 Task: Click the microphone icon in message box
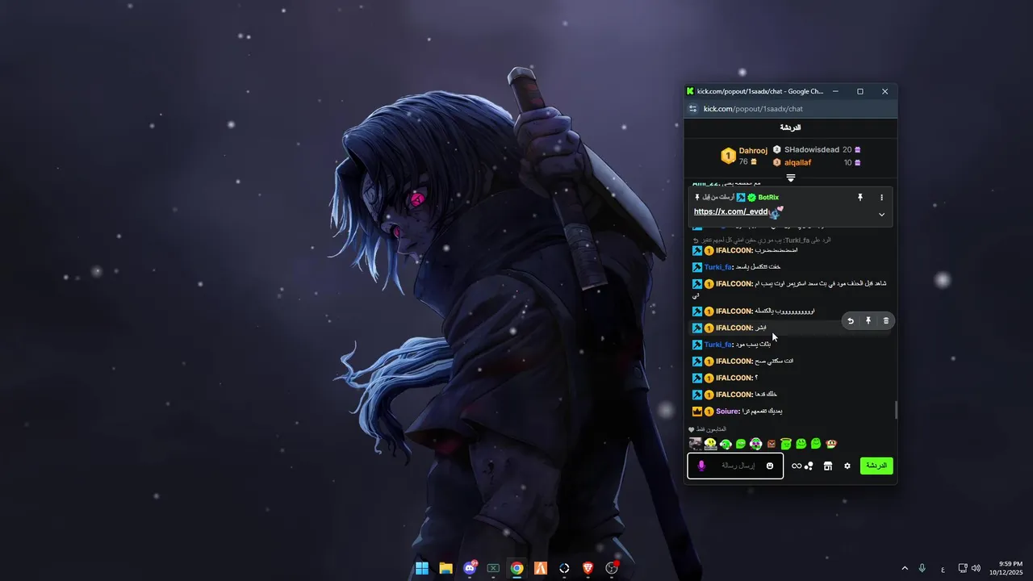(x=701, y=466)
